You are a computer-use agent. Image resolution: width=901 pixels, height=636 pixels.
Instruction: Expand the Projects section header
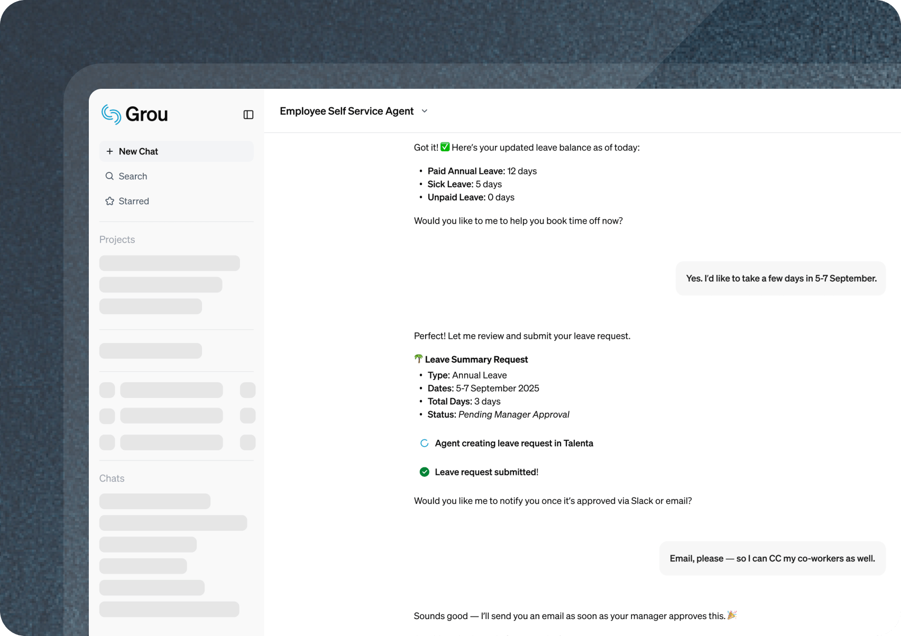click(117, 239)
